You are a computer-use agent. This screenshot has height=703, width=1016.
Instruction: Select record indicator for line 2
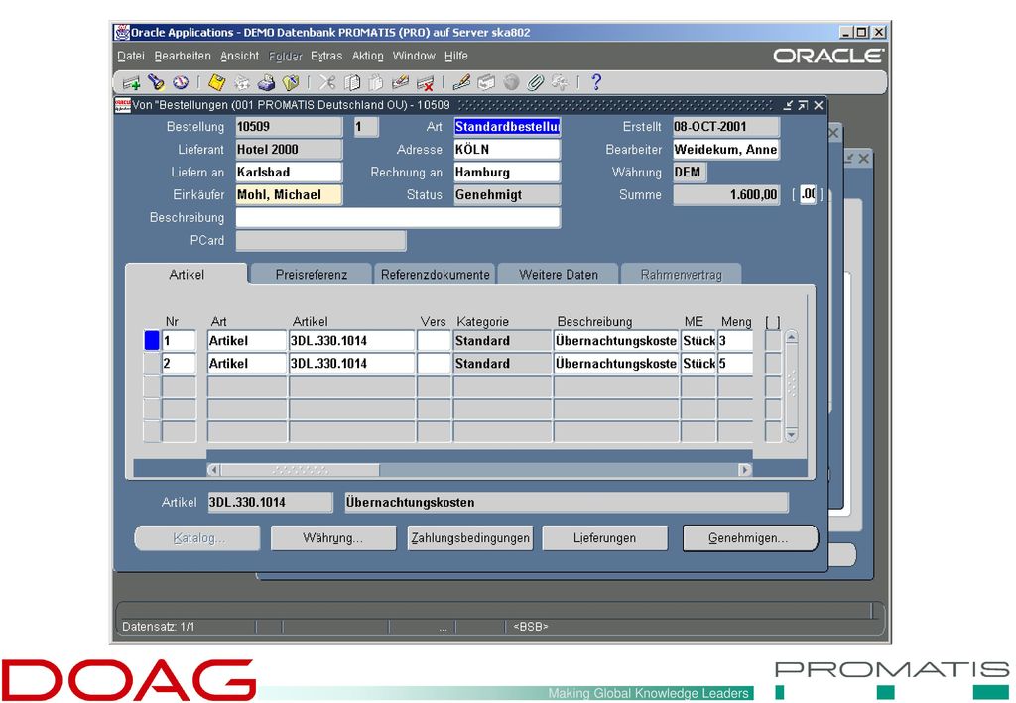point(152,363)
